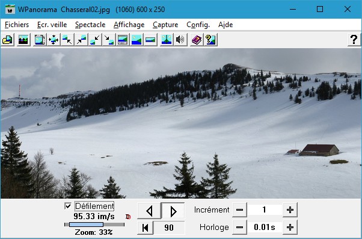Move image to lower-left corner icon

point(95,40)
